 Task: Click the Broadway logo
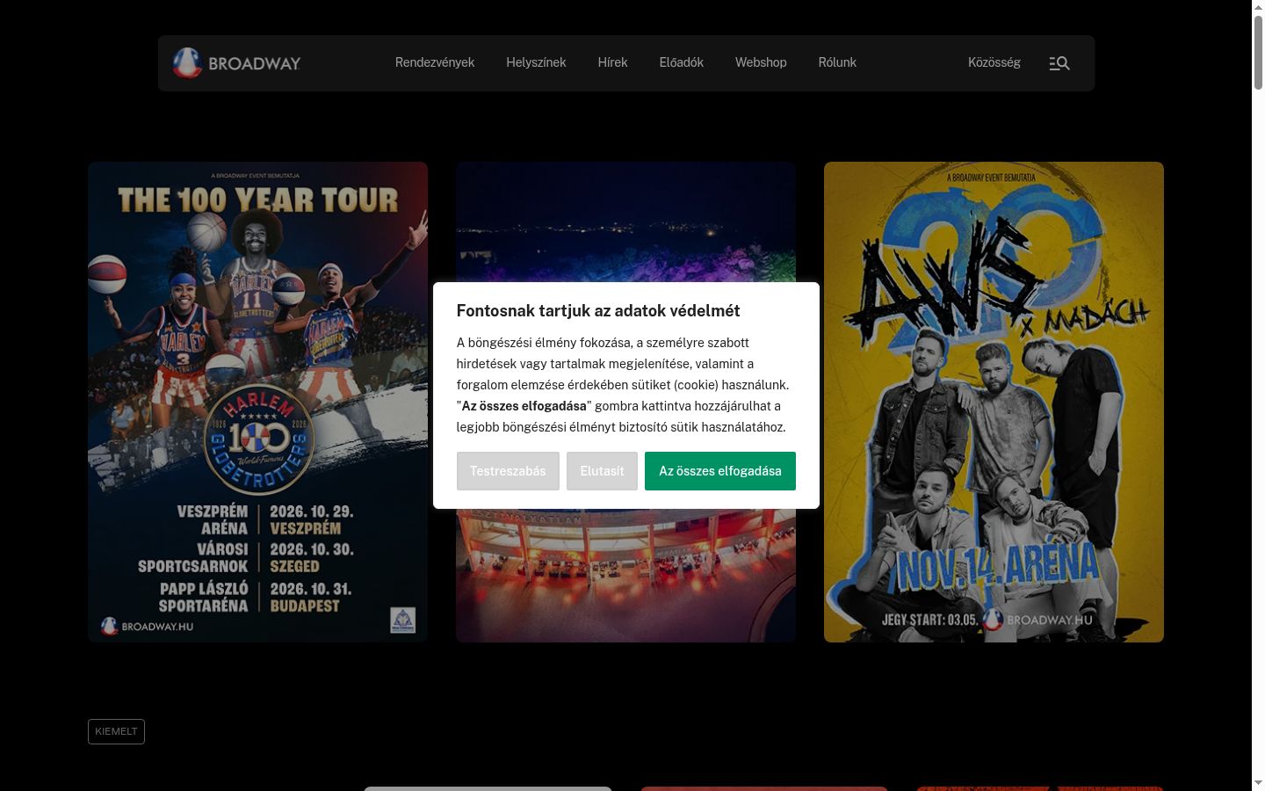pyautogui.click(x=236, y=63)
